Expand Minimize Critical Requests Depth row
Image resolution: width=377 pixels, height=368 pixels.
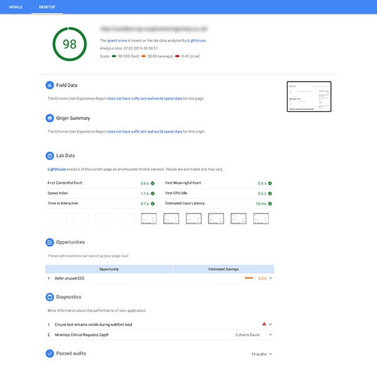tap(270, 335)
